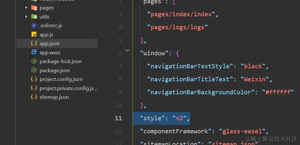
Task: Click the "window" key in editor
Action: pos(154,53)
